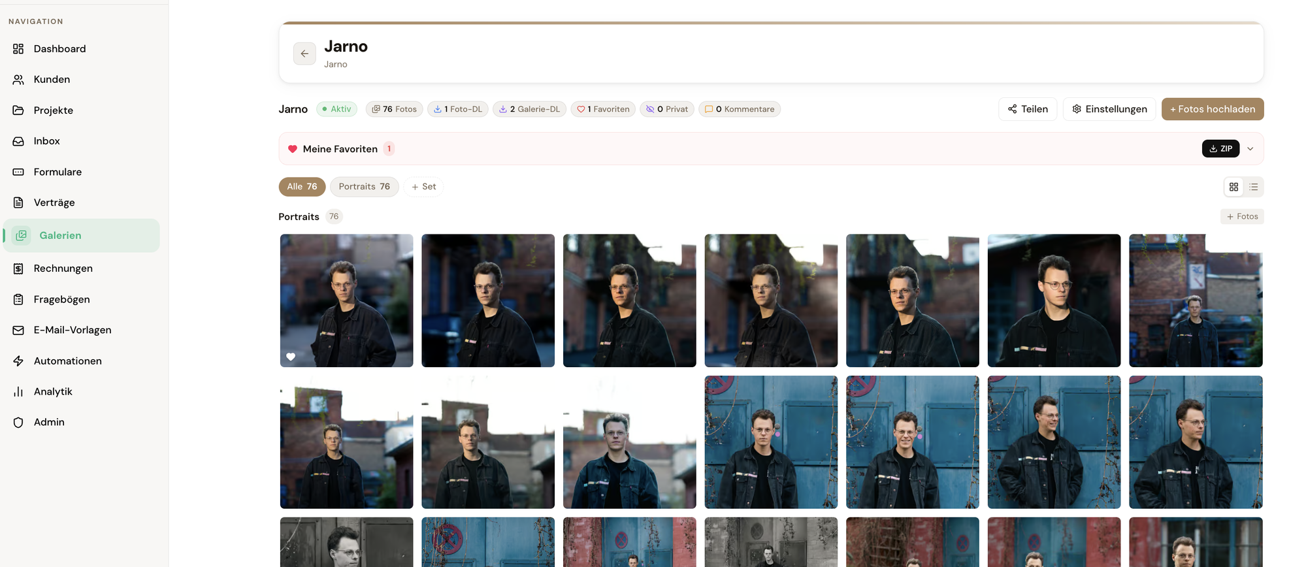Viewport: 1306px width, 567px height.
Task: Go back using the arrow button
Action: (304, 54)
